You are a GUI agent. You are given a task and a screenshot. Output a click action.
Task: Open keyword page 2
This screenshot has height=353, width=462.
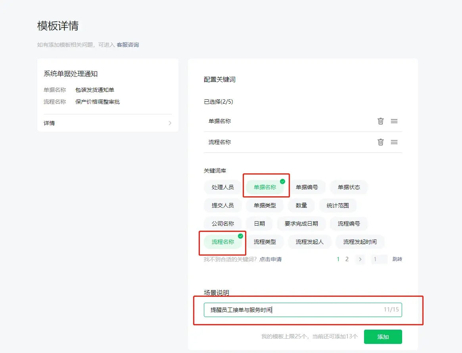point(347,259)
